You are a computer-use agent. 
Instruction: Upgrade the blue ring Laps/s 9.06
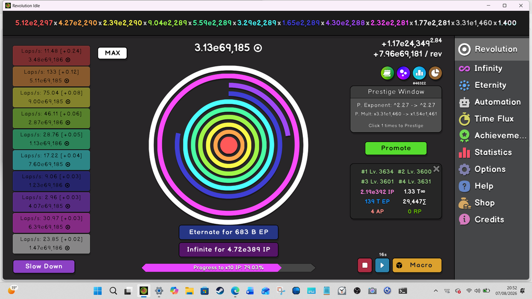pyautogui.click(x=51, y=181)
